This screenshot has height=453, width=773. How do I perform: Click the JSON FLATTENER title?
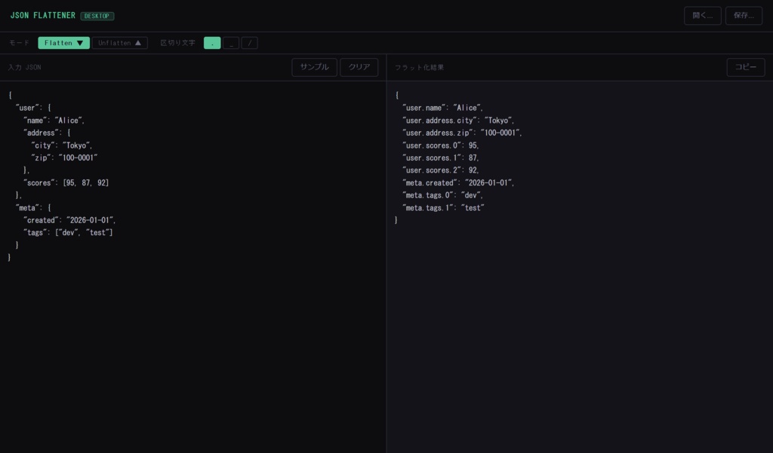tap(43, 15)
